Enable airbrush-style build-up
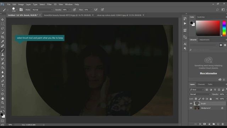The width and height of the screenshot is (227, 128). pos(96,10)
